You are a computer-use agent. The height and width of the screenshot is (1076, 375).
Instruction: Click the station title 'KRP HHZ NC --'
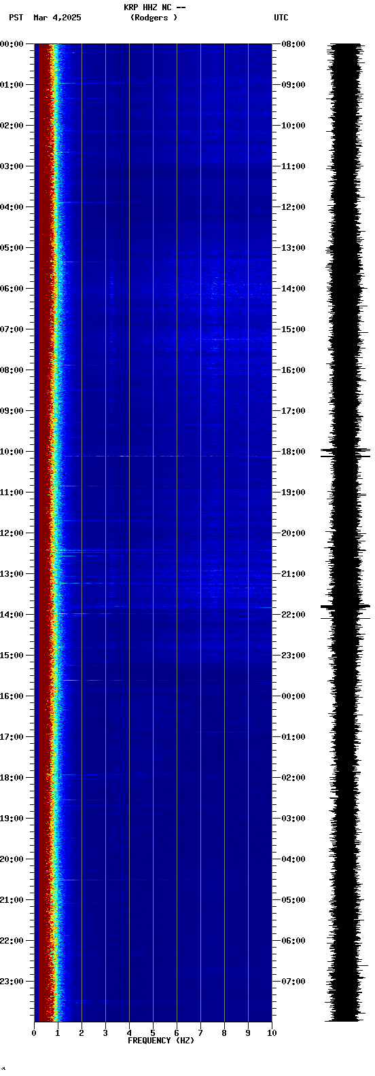[x=154, y=7]
